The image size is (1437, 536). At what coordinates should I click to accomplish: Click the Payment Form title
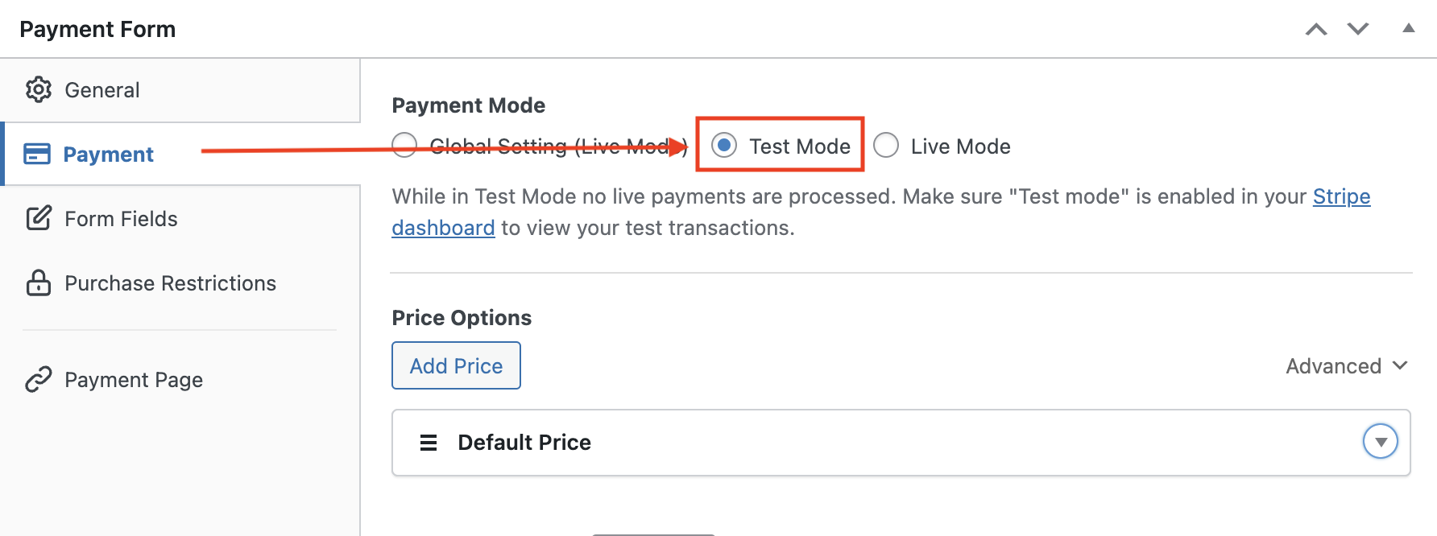click(x=97, y=28)
